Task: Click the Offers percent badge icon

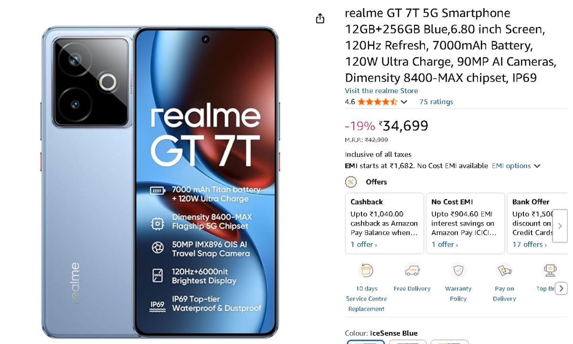Action: pyautogui.click(x=351, y=182)
